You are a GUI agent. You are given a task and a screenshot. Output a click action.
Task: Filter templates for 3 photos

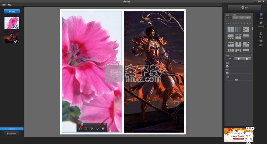(x=233, y=23)
